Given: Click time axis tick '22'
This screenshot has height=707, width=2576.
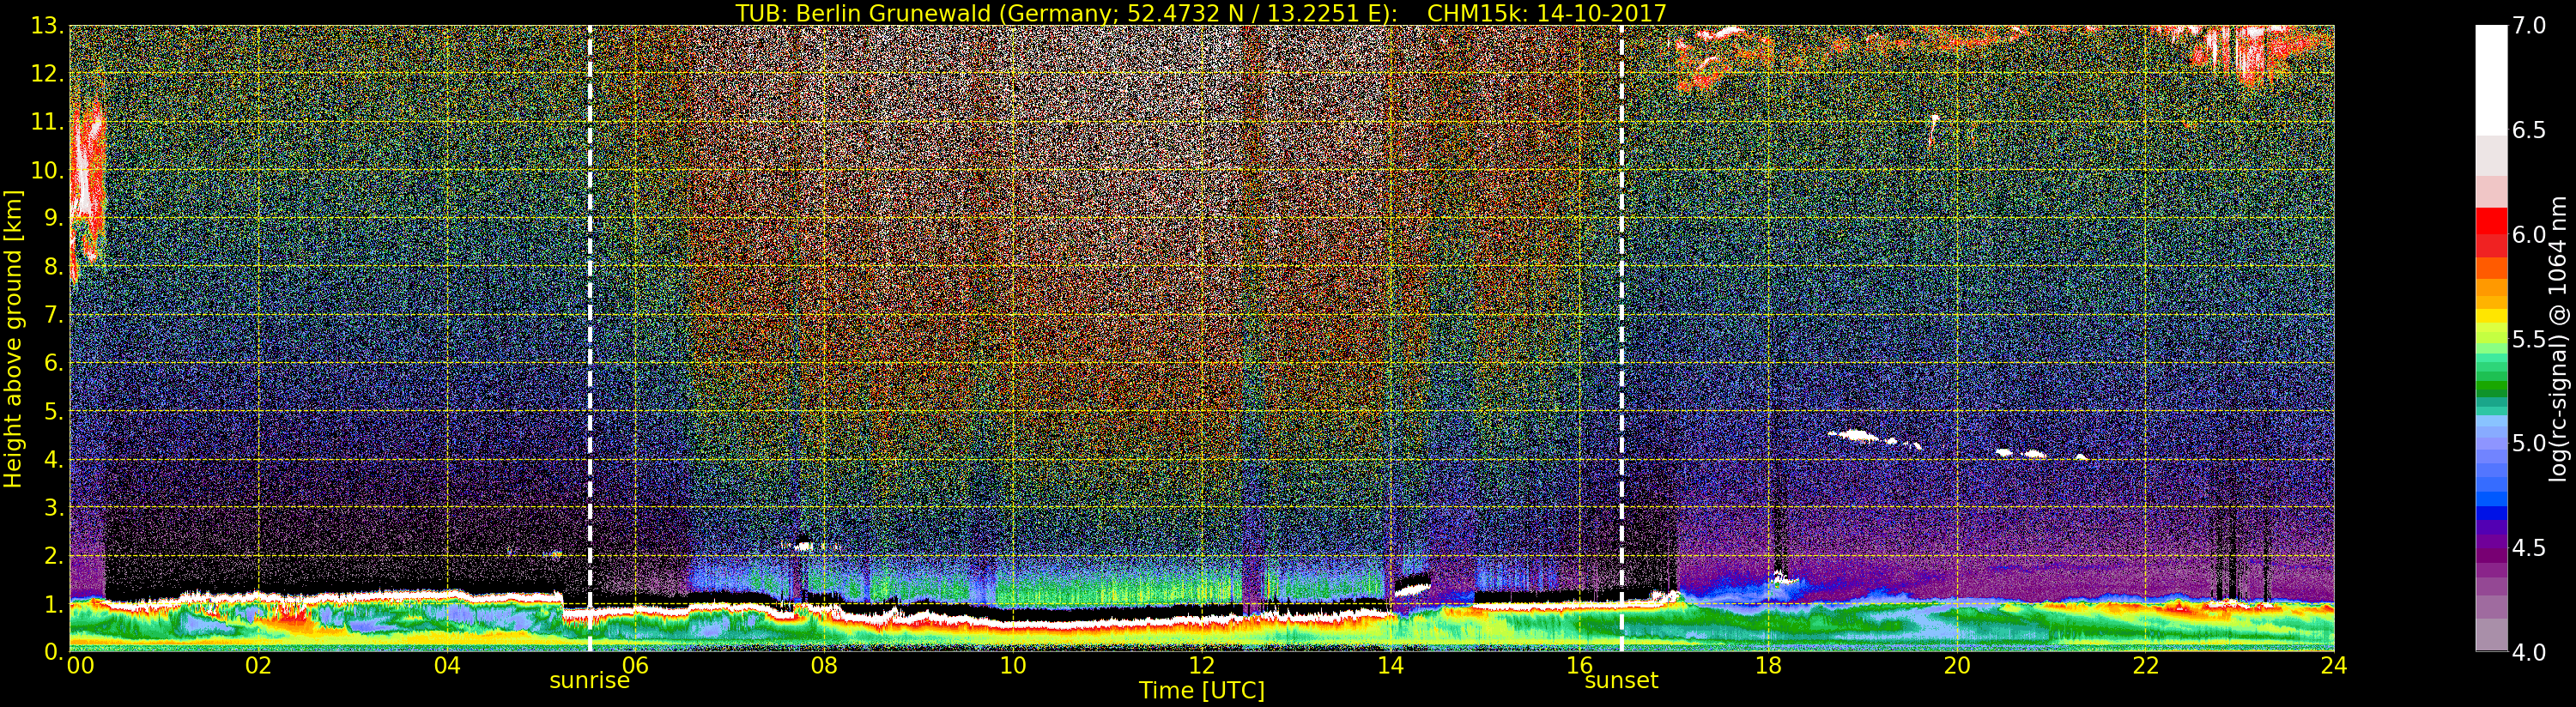Looking at the screenshot, I should [2145, 665].
